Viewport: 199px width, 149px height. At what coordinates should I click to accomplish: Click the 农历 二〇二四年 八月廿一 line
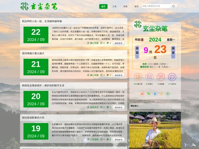click(155, 64)
